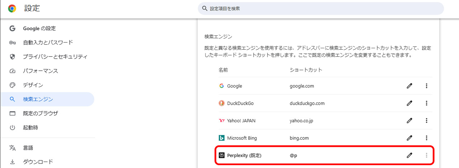
Task: Click the search settings input field
Action: pyautogui.click(x=321, y=9)
